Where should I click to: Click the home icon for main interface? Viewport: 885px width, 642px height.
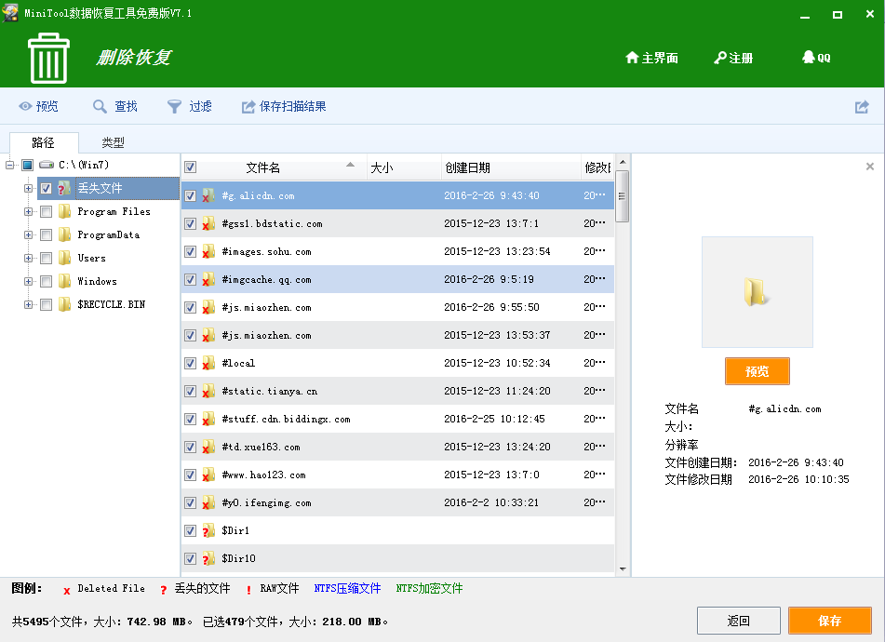pos(632,58)
